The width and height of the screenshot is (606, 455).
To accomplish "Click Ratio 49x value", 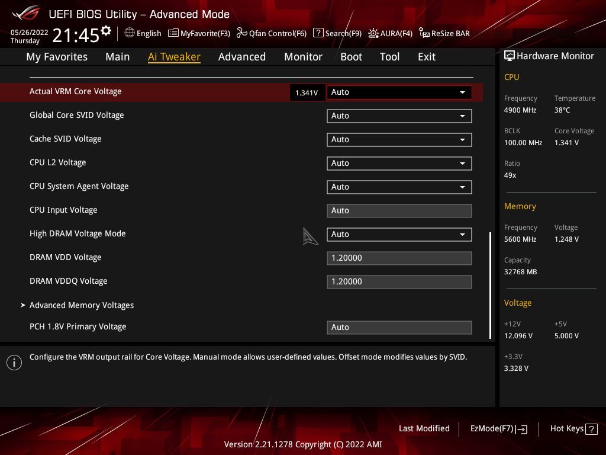I will click(510, 175).
